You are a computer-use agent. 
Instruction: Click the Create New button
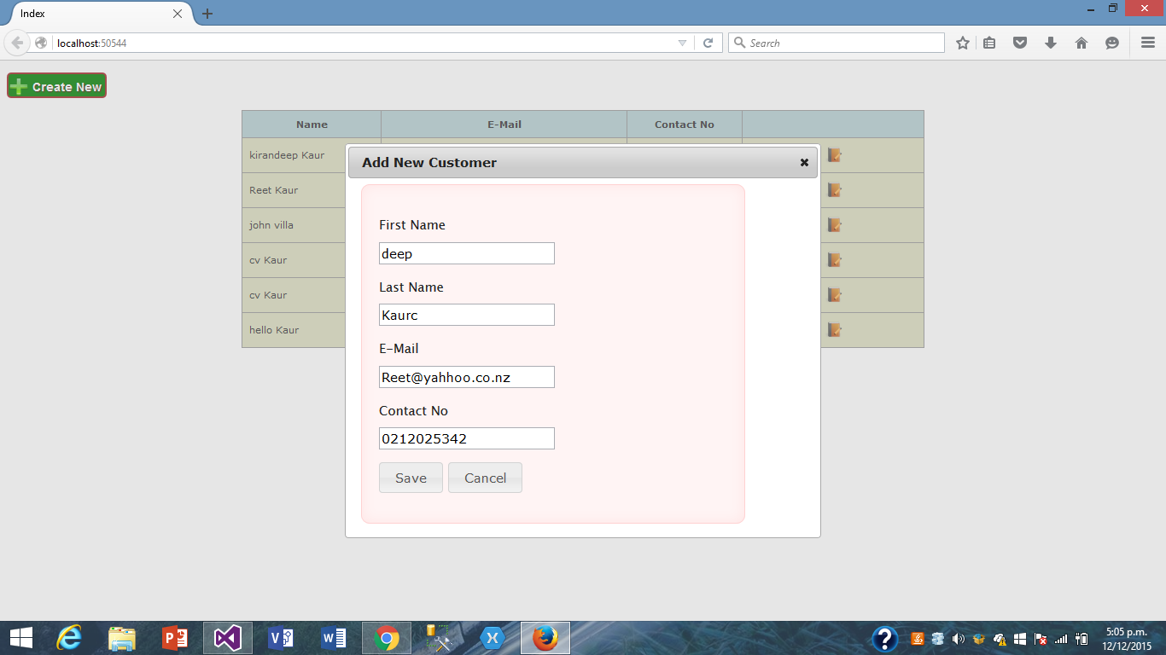(56, 86)
